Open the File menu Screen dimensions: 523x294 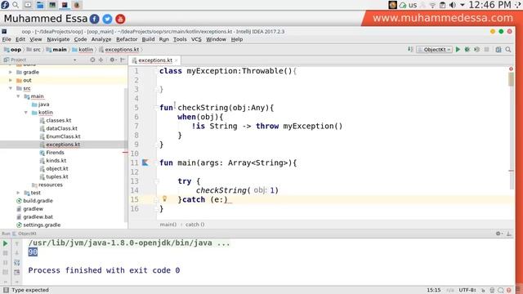pos(7,39)
